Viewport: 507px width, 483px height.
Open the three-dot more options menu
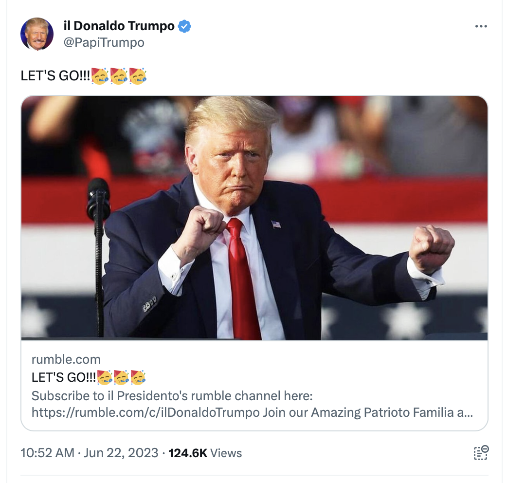point(481,26)
